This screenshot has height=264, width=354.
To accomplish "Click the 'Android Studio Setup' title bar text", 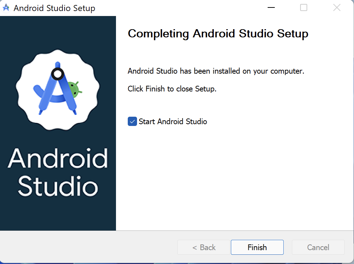I will point(54,8).
